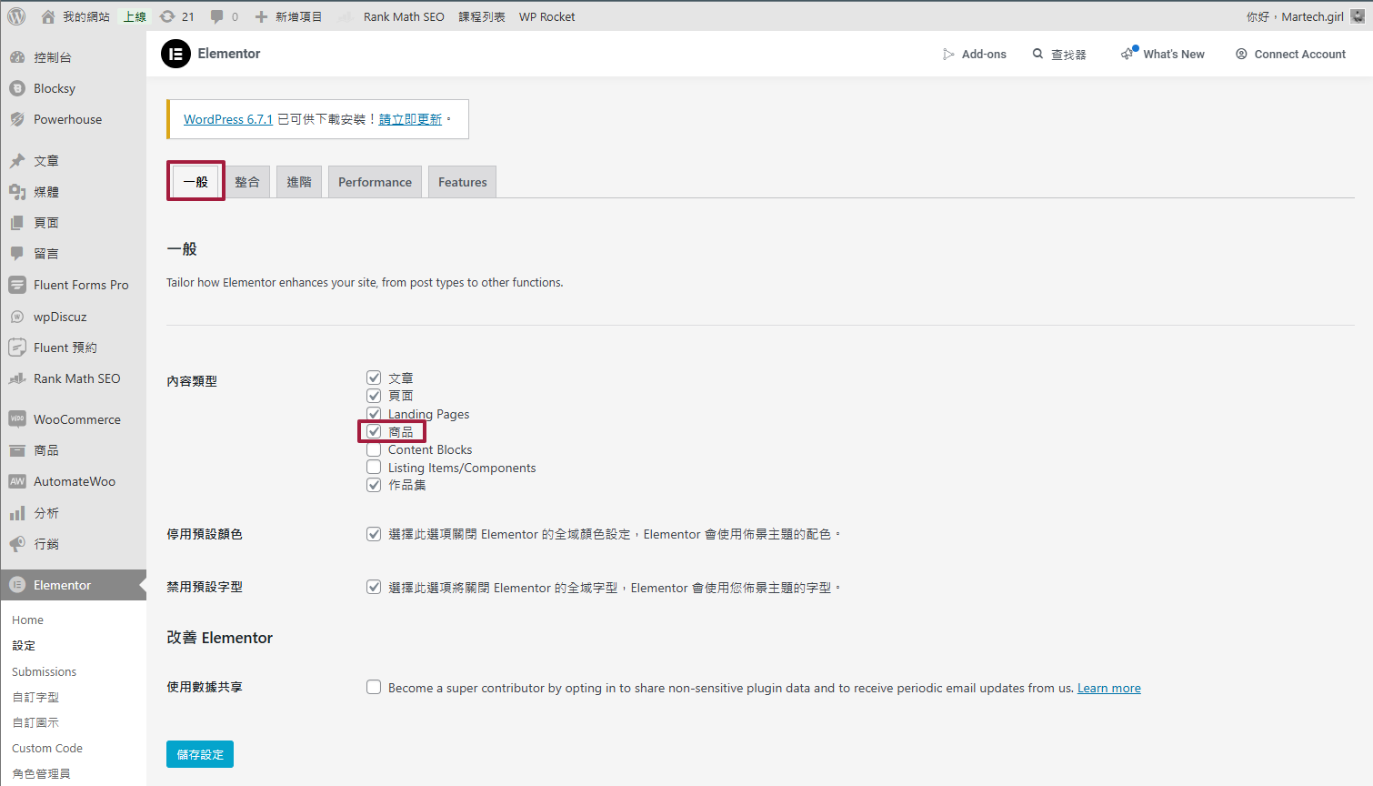
Task: Open the Elementor logo icon in the header
Action: point(175,54)
